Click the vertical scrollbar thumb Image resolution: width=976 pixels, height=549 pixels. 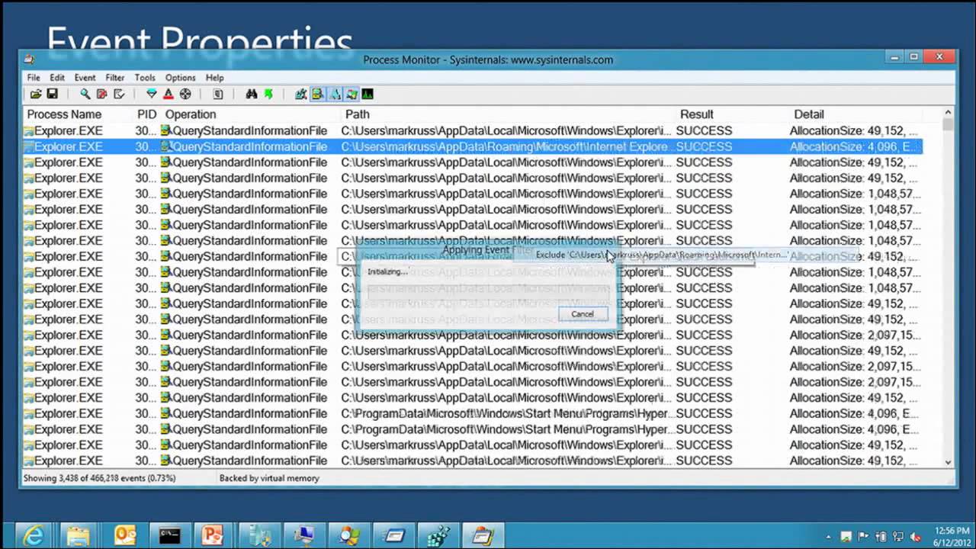tap(949, 124)
